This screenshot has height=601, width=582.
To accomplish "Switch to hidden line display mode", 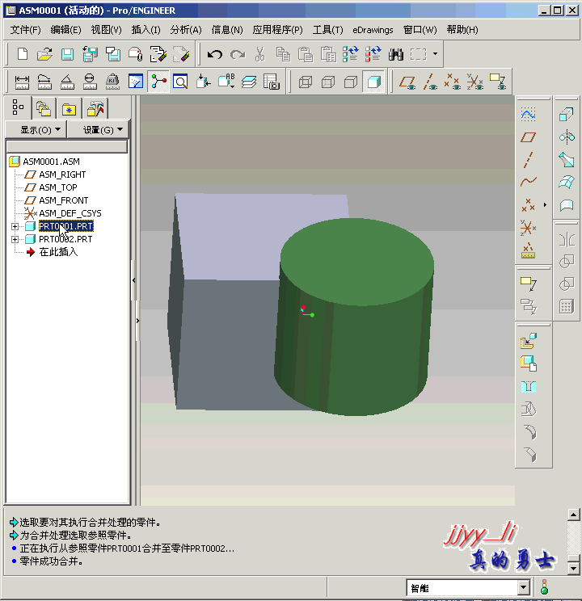I will pos(328,82).
